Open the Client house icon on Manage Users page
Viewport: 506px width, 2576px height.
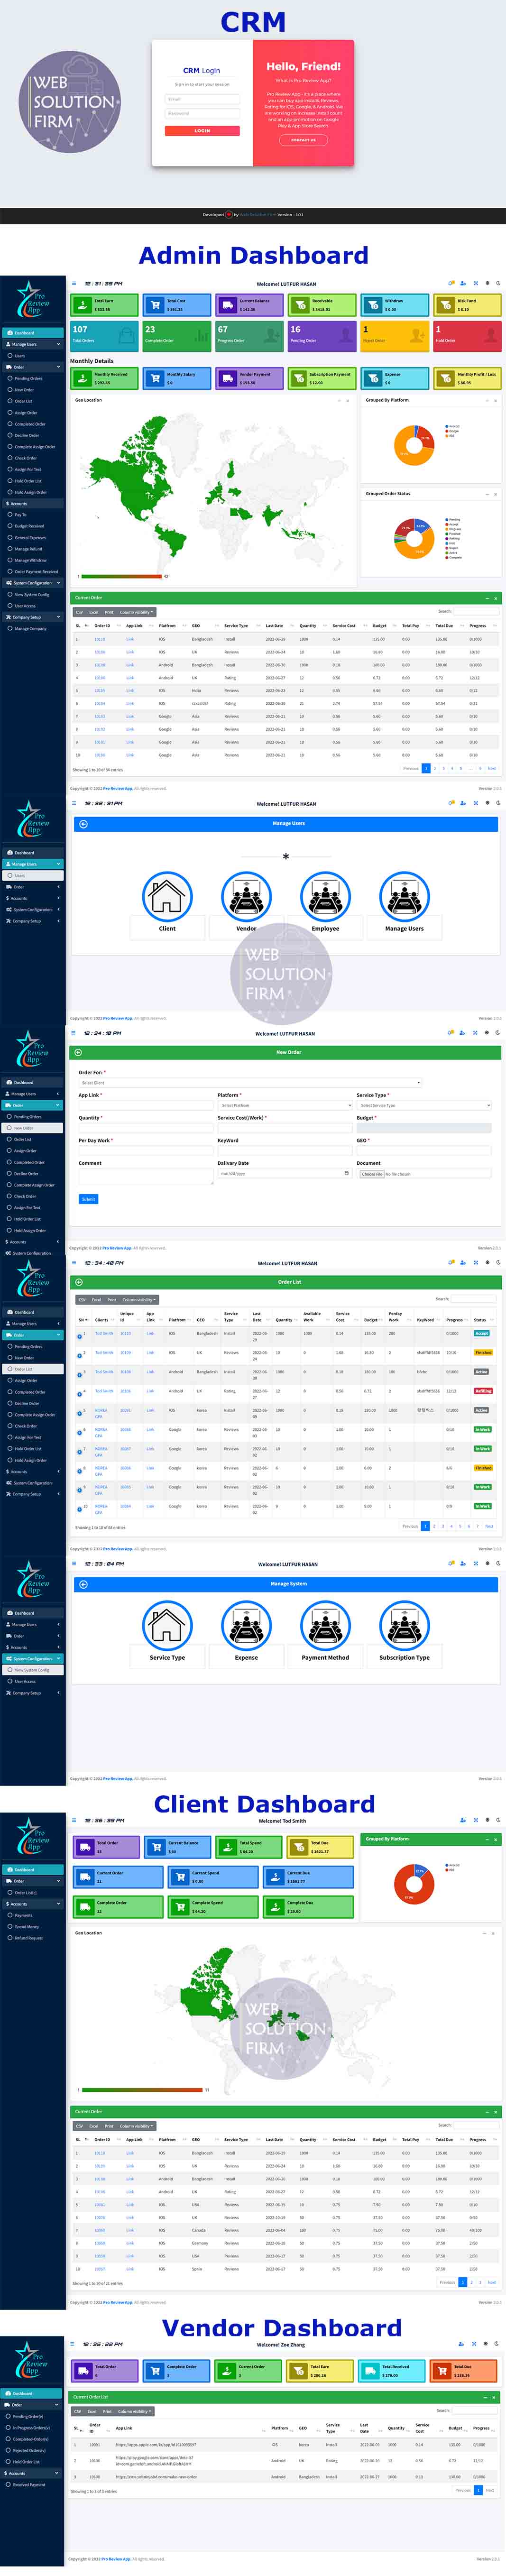pos(167,896)
